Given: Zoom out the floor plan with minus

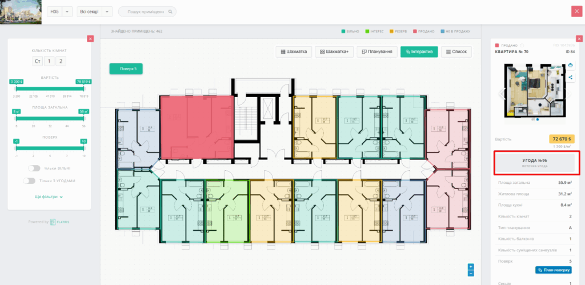Looking at the screenshot, I should tap(471, 274).
